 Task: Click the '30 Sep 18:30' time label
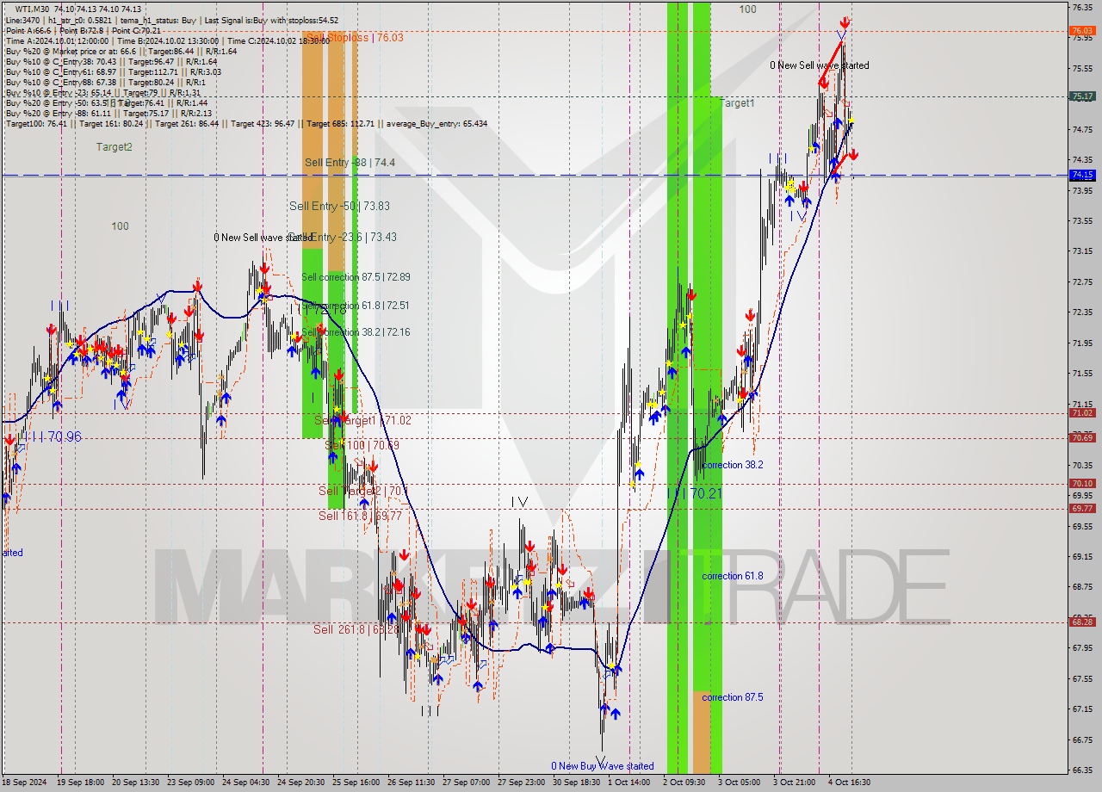(x=576, y=783)
